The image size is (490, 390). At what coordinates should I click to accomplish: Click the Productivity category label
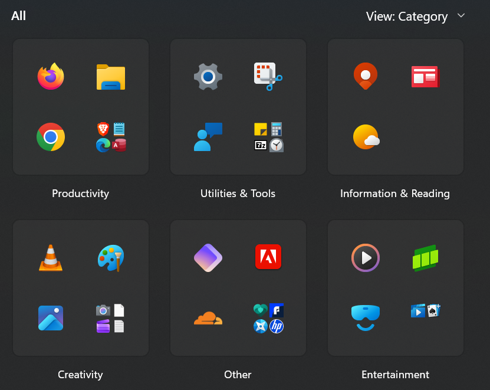pos(81,194)
